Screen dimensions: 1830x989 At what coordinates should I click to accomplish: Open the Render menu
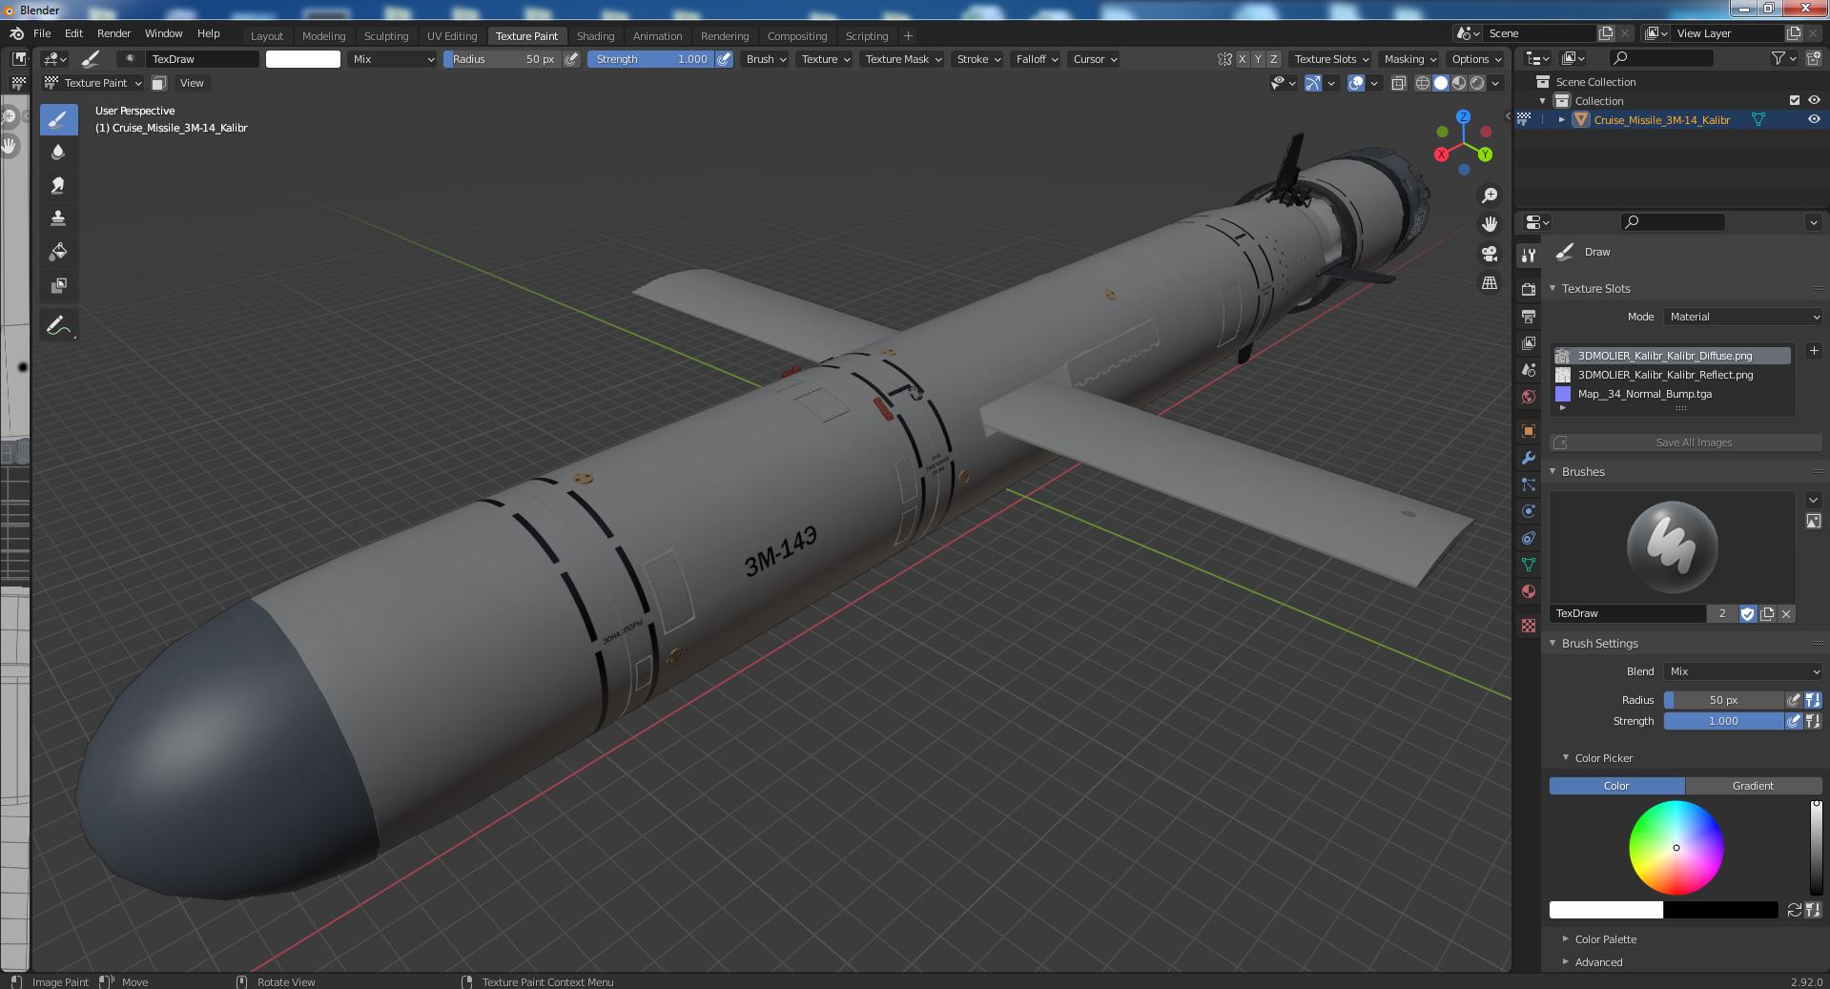(113, 33)
